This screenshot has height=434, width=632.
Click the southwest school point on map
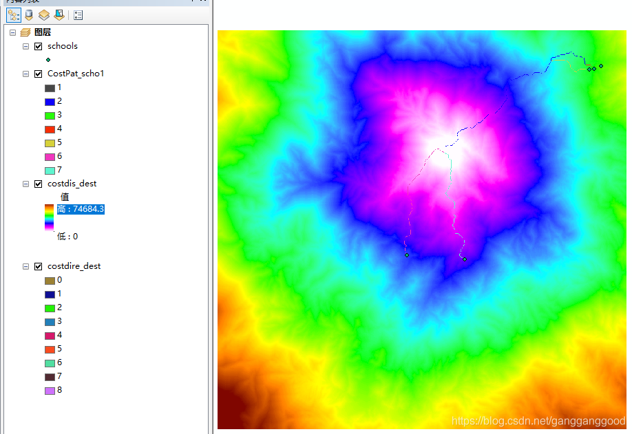point(407,255)
